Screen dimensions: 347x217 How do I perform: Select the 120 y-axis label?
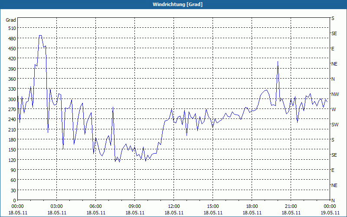(12, 160)
